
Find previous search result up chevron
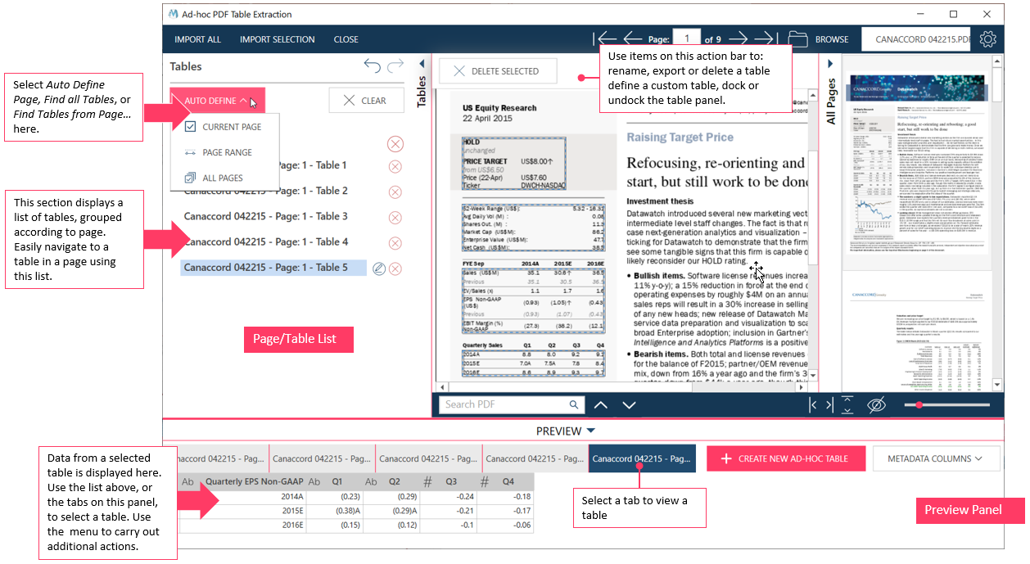pyautogui.click(x=601, y=404)
